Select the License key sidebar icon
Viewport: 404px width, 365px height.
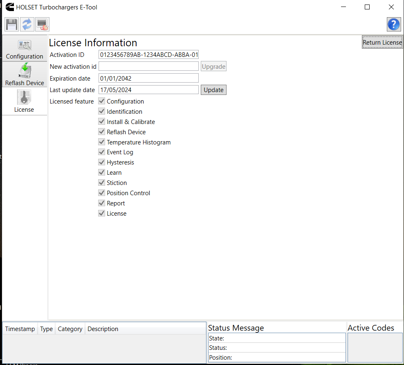(24, 101)
